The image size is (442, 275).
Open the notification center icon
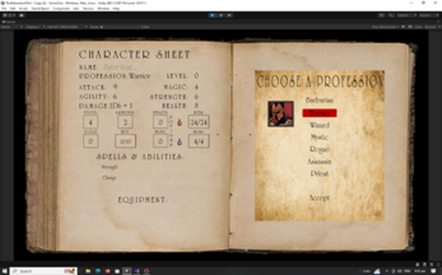click(x=434, y=271)
